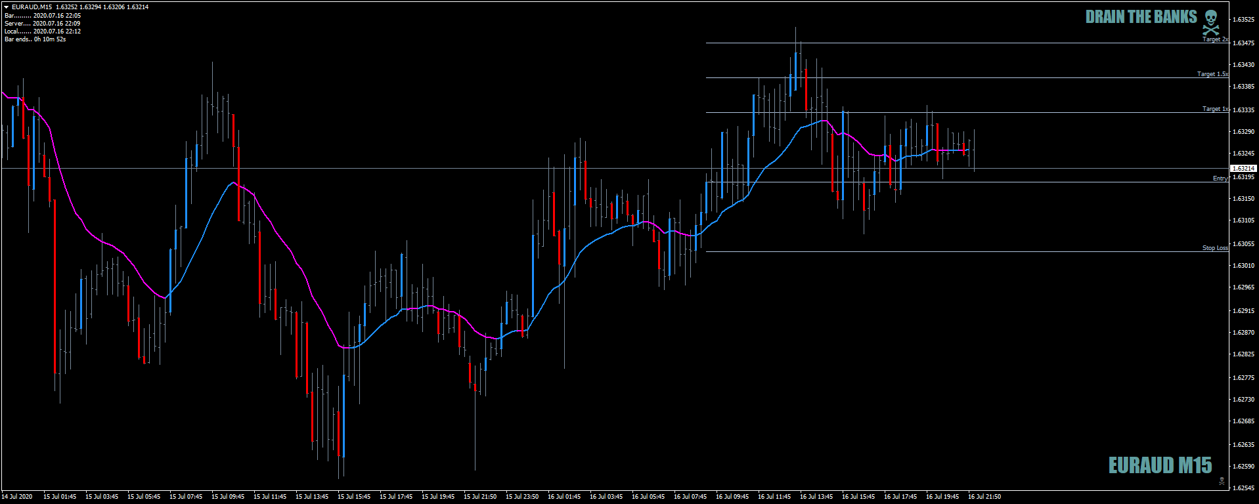Click the 'Bar ends.. 0h 10m 52s' countdown
The height and width of the screenshot is (504, 1259).
[35, 39]
